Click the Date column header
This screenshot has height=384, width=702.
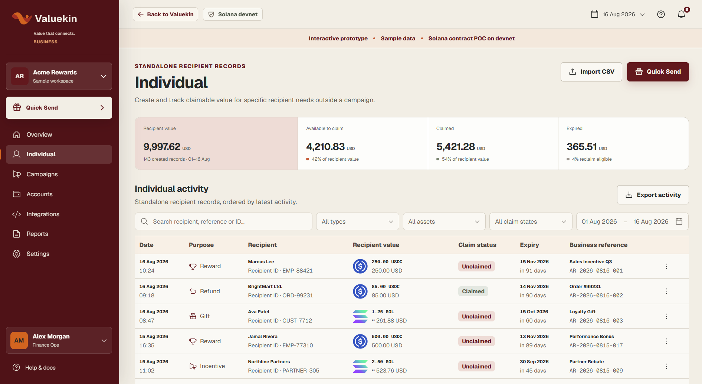[x=146, y=245]
